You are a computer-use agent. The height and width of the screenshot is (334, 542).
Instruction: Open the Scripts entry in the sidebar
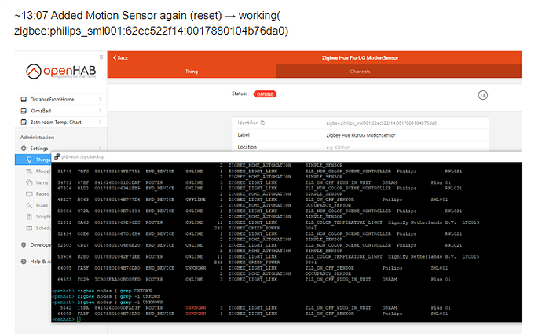click(x=43, y=217)
